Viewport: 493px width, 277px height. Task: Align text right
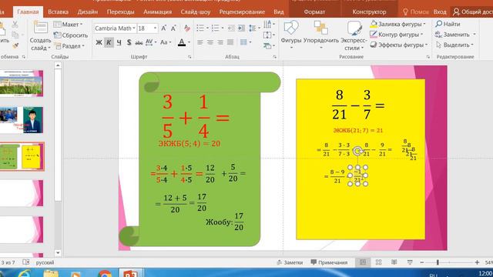pos(220,42)
